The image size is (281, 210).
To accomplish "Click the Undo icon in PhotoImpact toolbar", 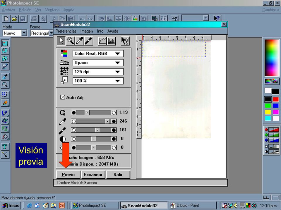I will tap(82, 19).
